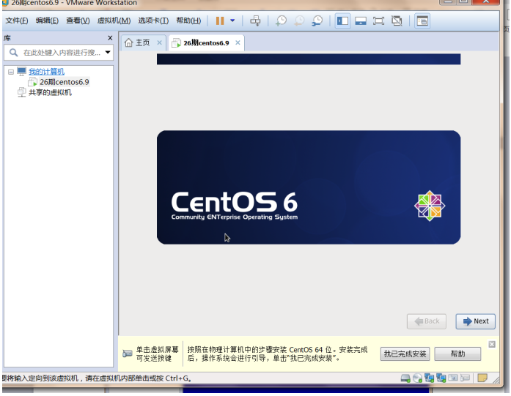Click the hard disk status icon
The width and height of the screenshot is (511, 396).
(x=405, y=378)
